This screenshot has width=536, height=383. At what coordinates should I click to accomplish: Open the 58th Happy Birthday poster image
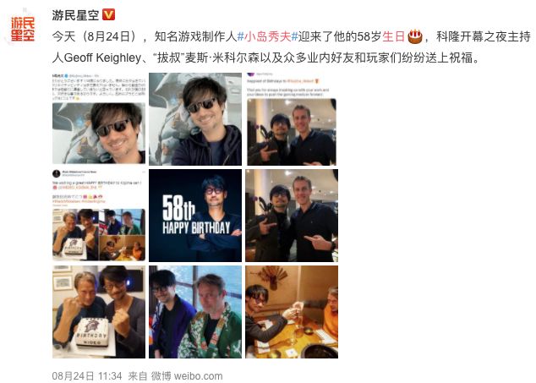click(195, 216)
